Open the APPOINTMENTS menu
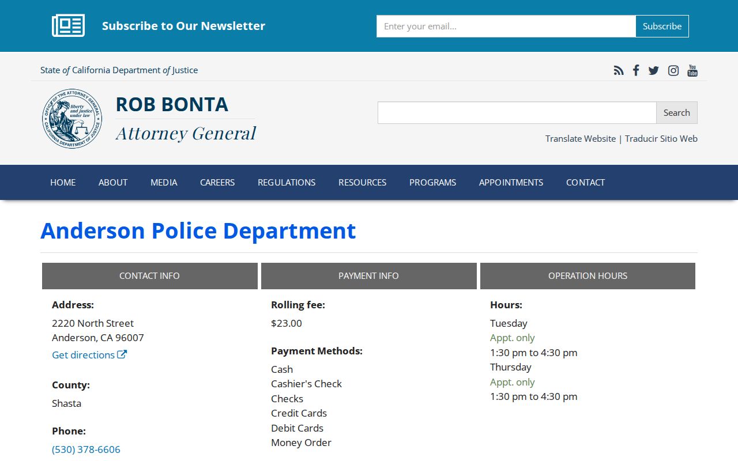Screen dimensions: 738x461 click(x=511, y=182)
